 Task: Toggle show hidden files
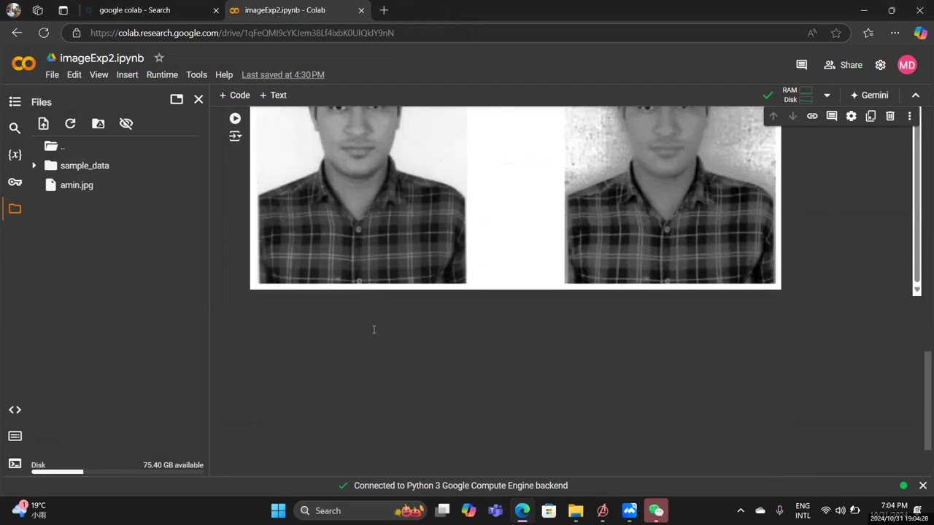click(126, 124)
